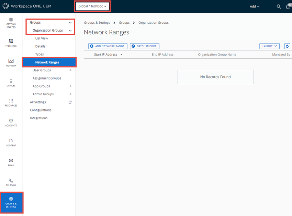Go to the Accounts section
This screenshot has height=216, width=292.
pyautogui.click(x=11, y=123)
